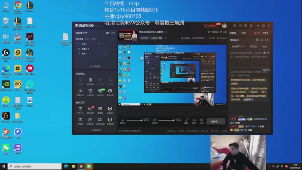
Task: Open the NVIDIA App desktop shortcut
Action: click(x=6, y=86)
